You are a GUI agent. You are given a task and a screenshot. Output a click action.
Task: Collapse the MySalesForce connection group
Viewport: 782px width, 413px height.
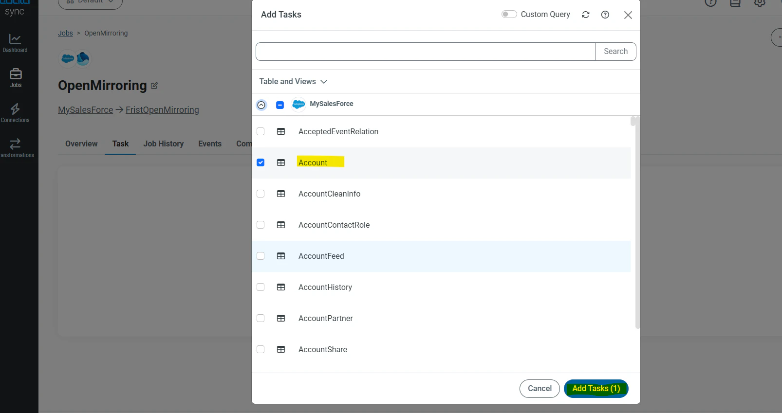point(261,105)
